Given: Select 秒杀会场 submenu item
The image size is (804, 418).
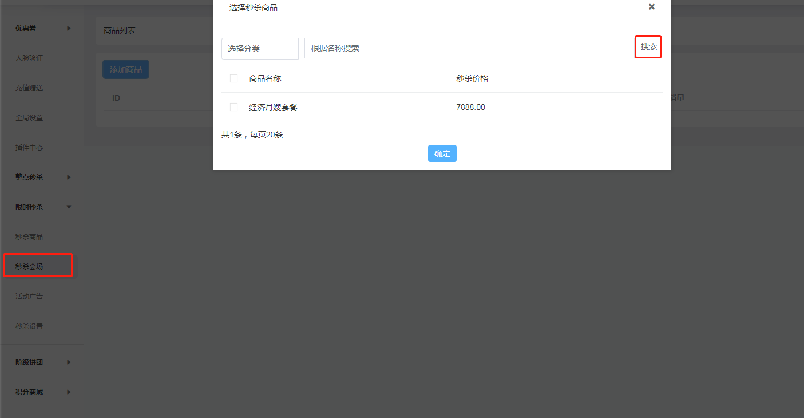Looking at the screenshot, I should pos(29,266).
